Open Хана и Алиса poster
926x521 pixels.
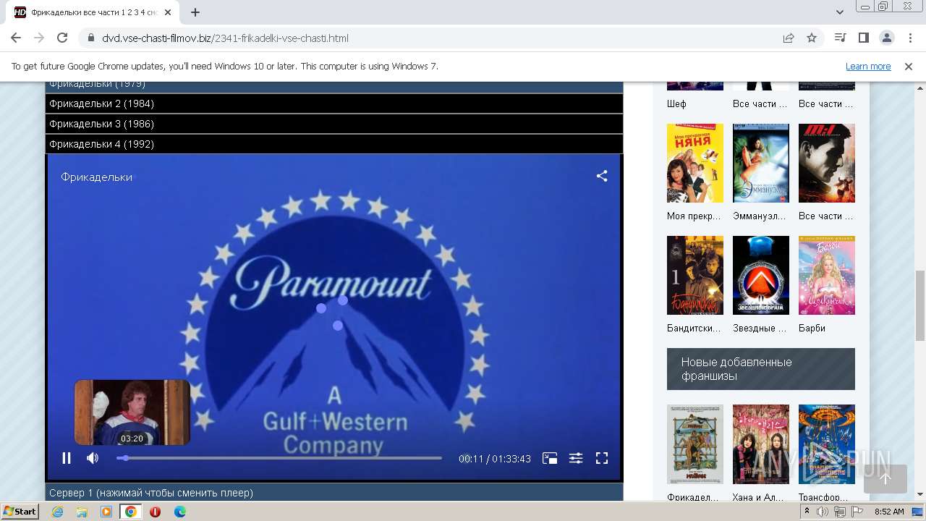(761, 444)
